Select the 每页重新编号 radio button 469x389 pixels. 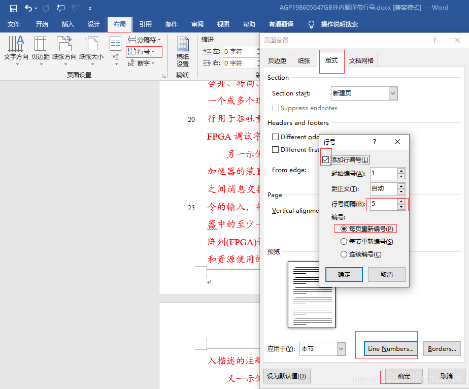point(344,229)
